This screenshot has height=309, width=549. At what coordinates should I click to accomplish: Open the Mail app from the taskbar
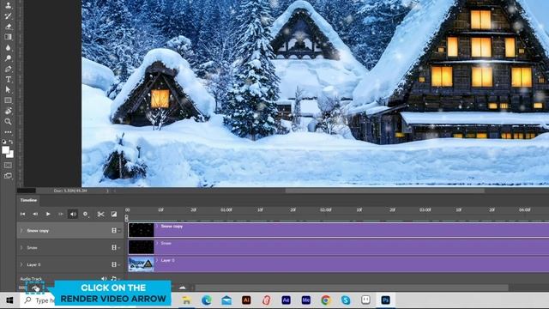tap(226, 300)
